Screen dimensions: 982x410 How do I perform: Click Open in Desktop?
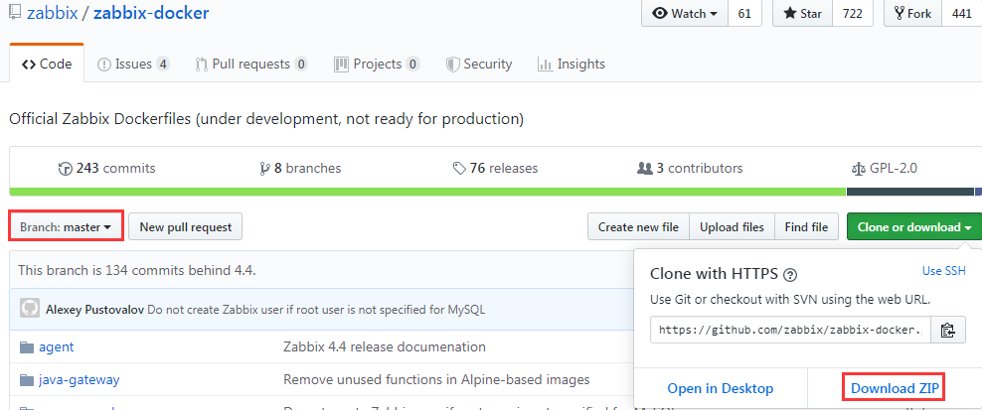[721, 389]
